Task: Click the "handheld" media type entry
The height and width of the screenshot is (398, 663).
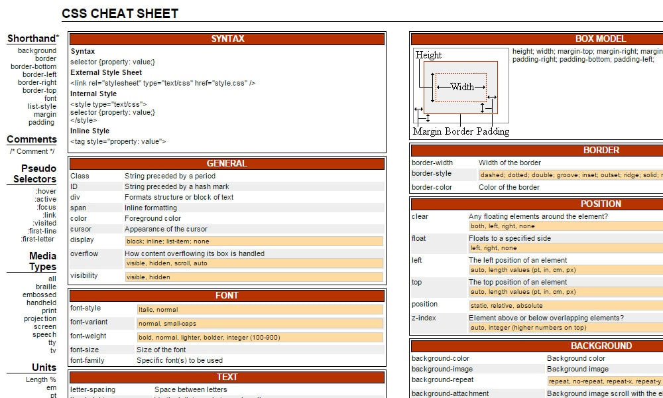Action: point(41,302)
